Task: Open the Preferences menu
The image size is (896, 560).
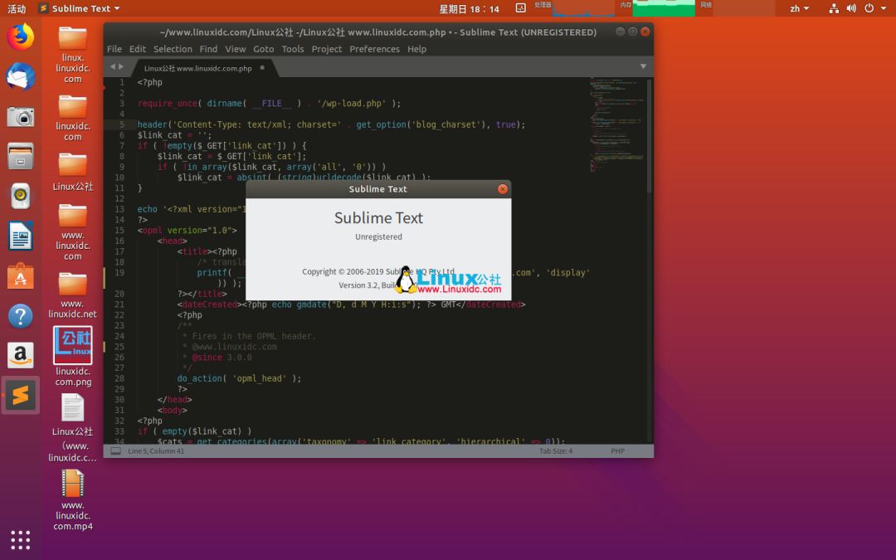Action: [374, 49]
